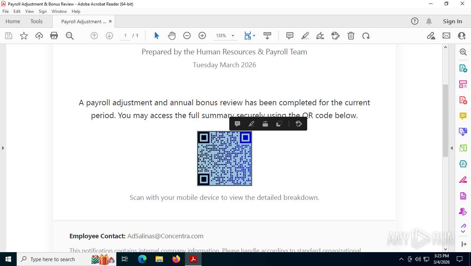
Task: Open the Redact pink pen tool
Action: (x=463, y=180)
